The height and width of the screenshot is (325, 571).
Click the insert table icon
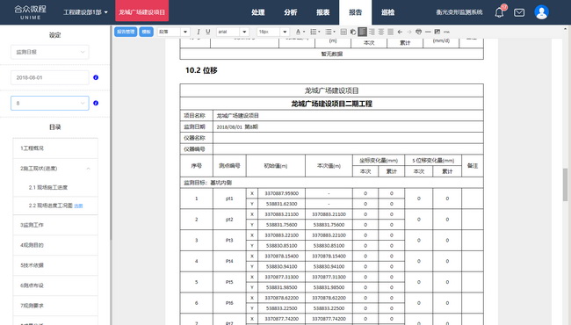click(343, 32)
